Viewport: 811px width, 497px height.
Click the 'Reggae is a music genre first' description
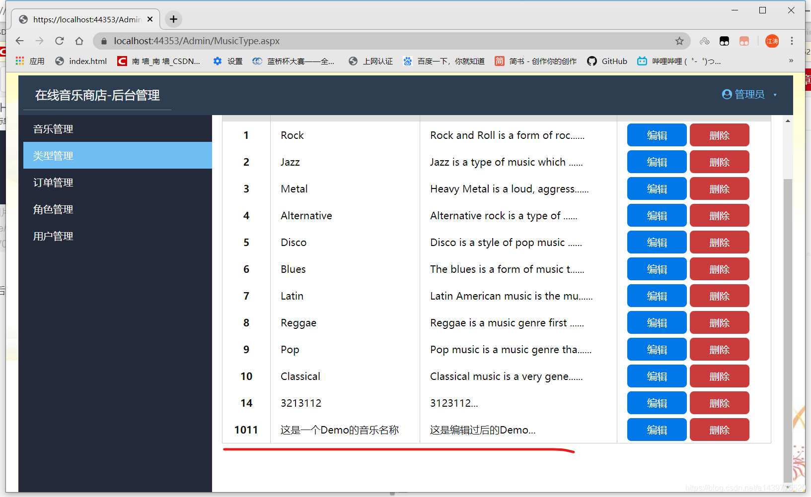click(507, 323)
